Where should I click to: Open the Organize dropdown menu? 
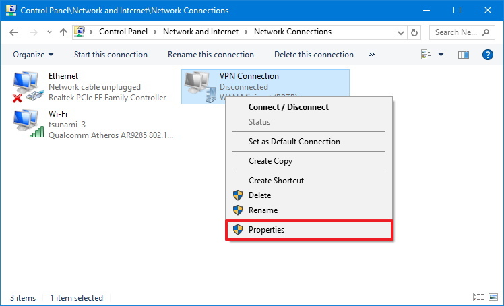[x=32, y=55]
